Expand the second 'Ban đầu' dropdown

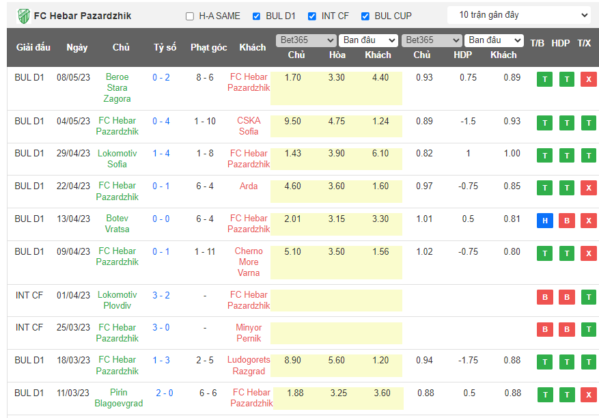[494, 40]
